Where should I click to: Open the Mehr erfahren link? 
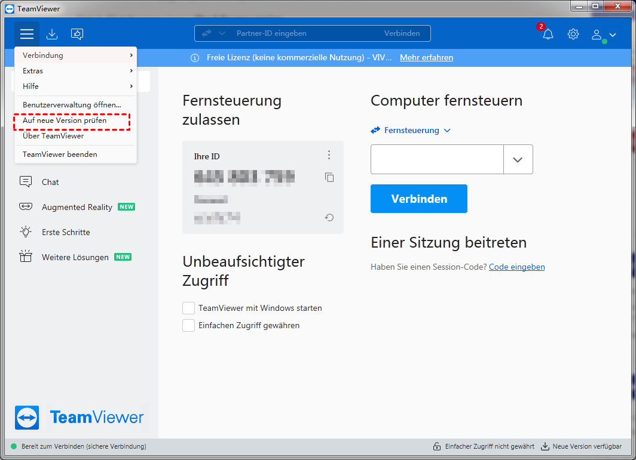[426, 57]
